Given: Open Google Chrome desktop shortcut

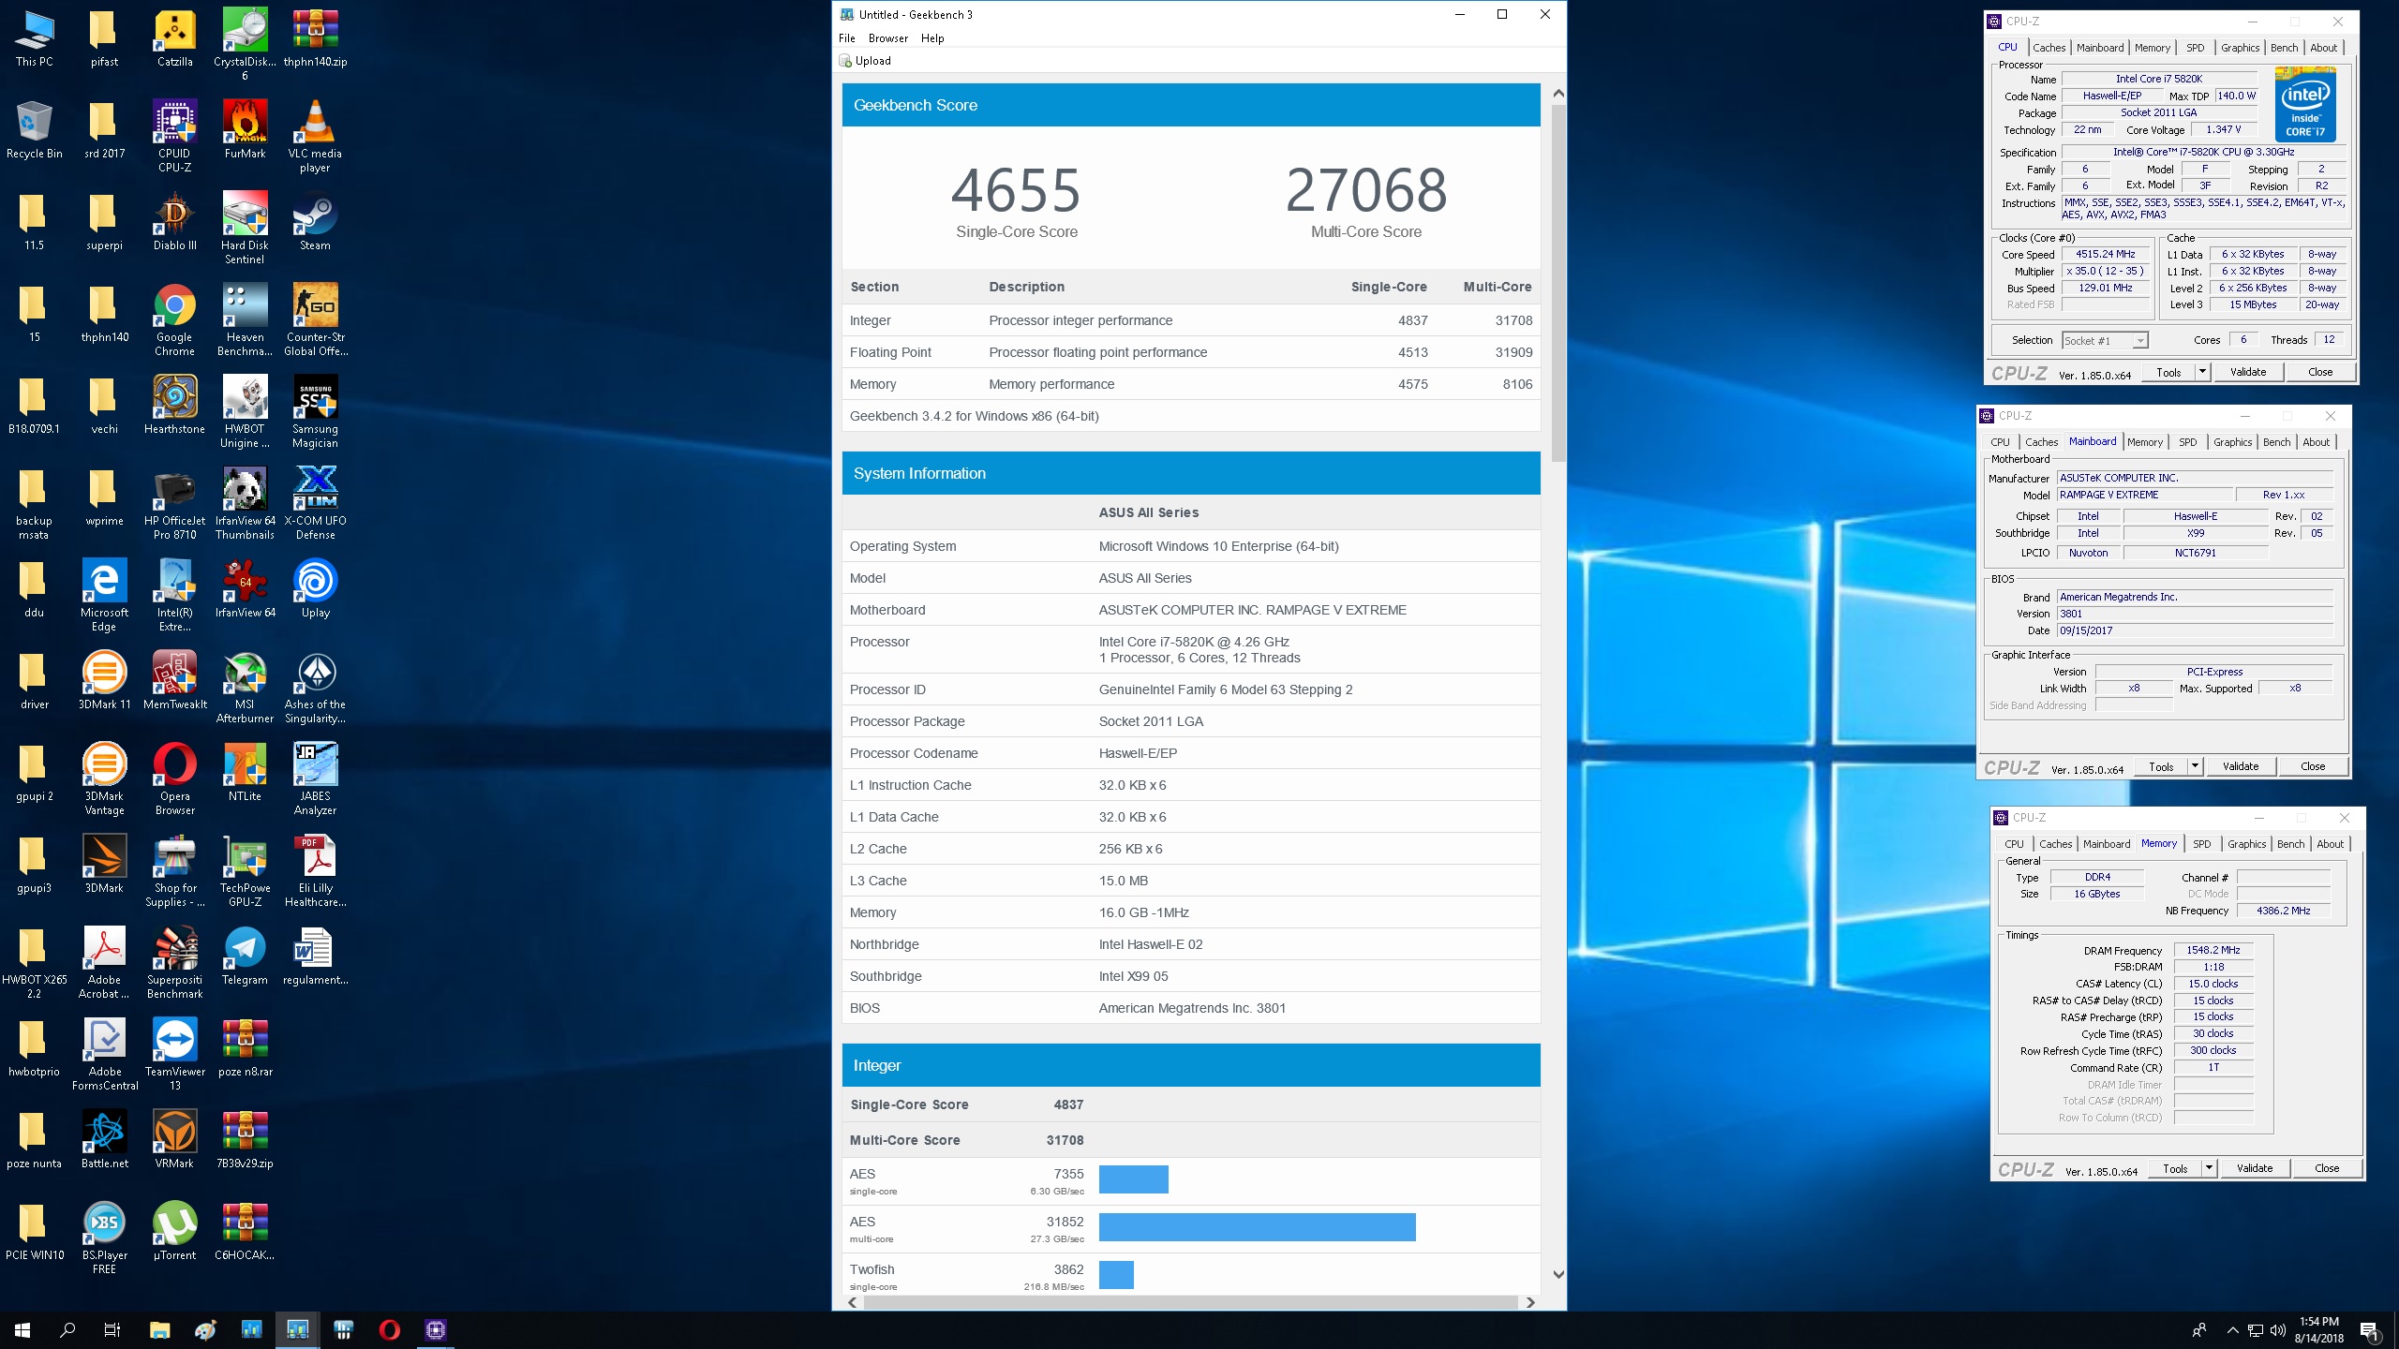Looking at the screenshot, I should 174,320.
